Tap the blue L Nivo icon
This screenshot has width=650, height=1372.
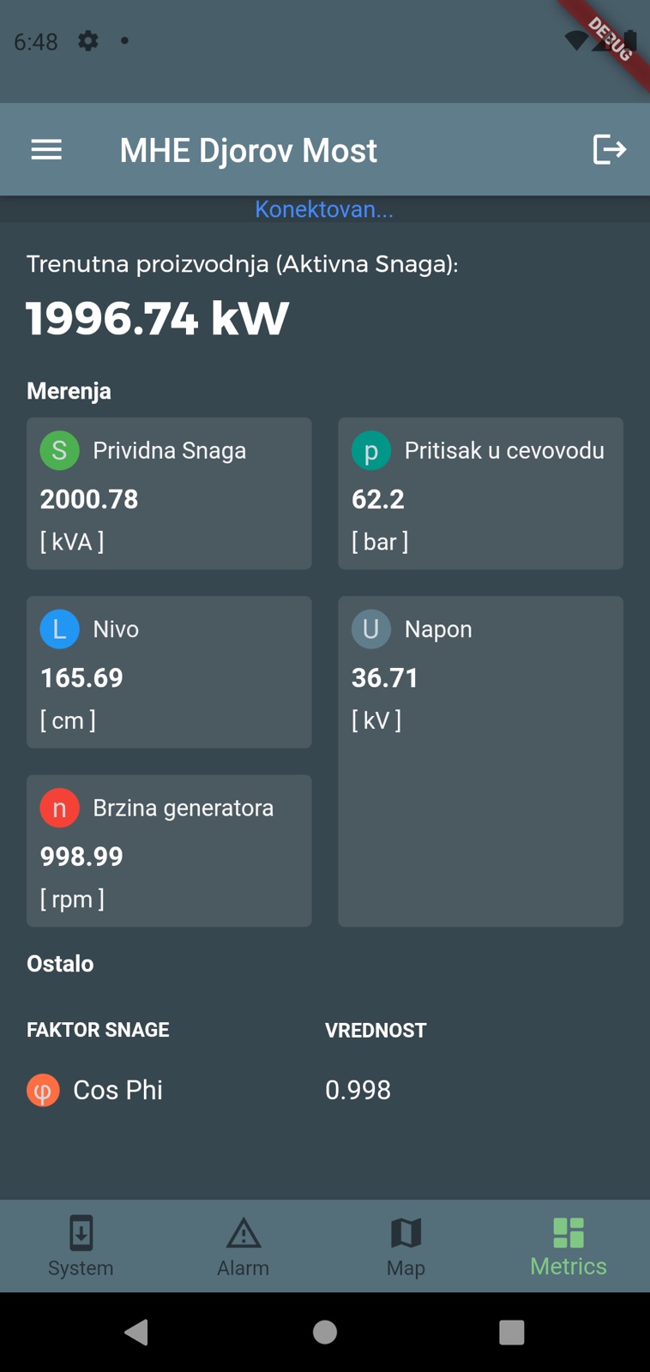pos(59,629)
